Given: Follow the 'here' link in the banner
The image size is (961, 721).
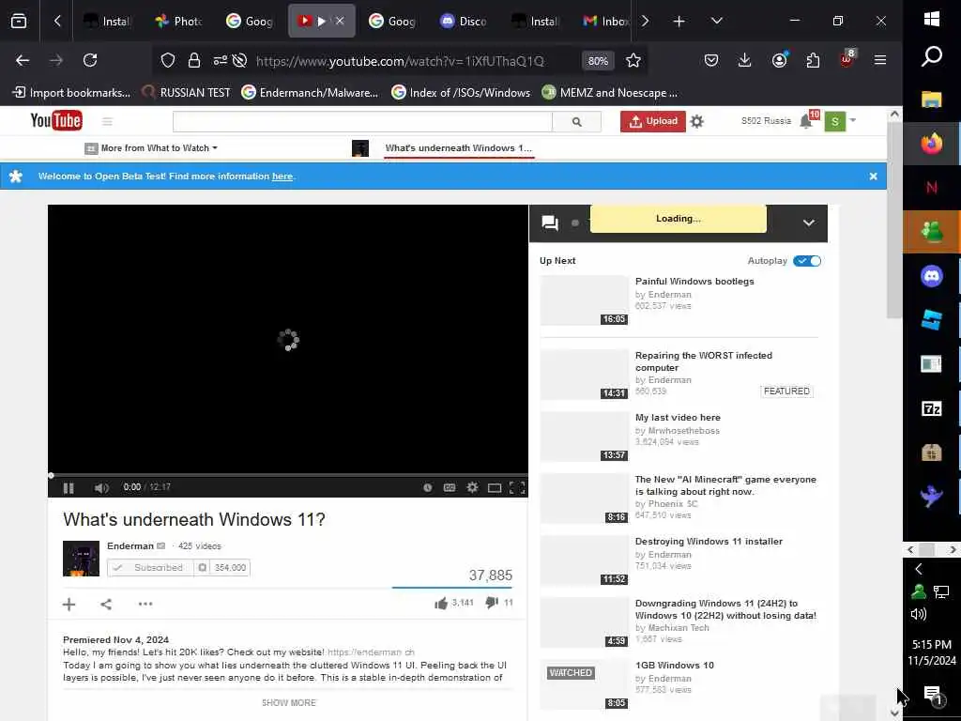Looking at the screenshot, I should [x=282, y=176].
